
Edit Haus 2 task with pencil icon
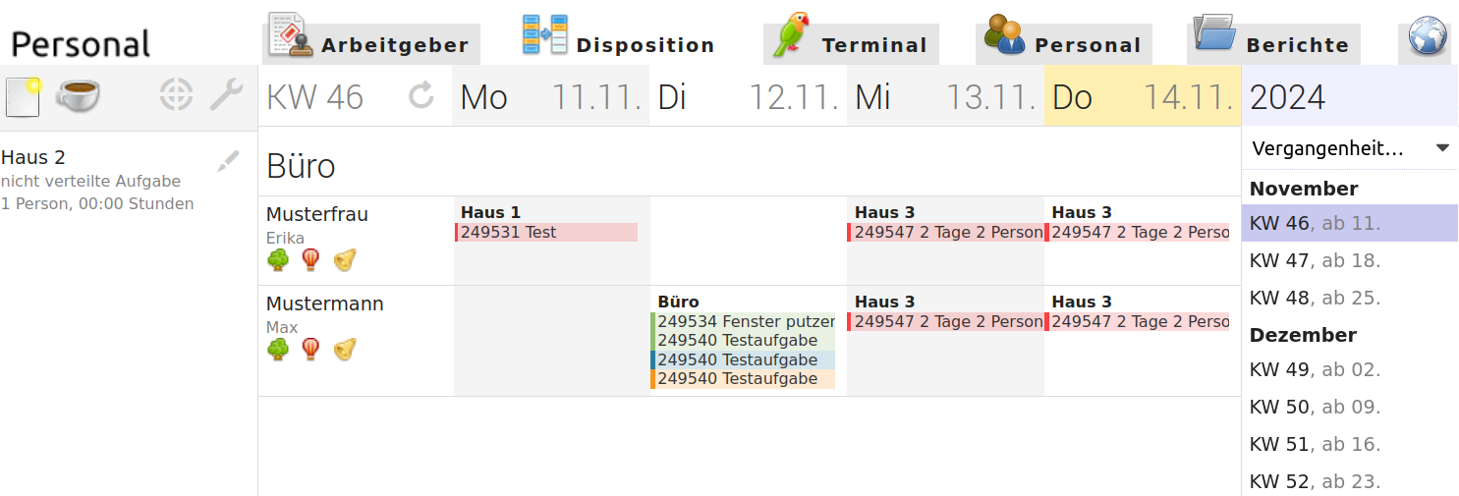[228, 161]
